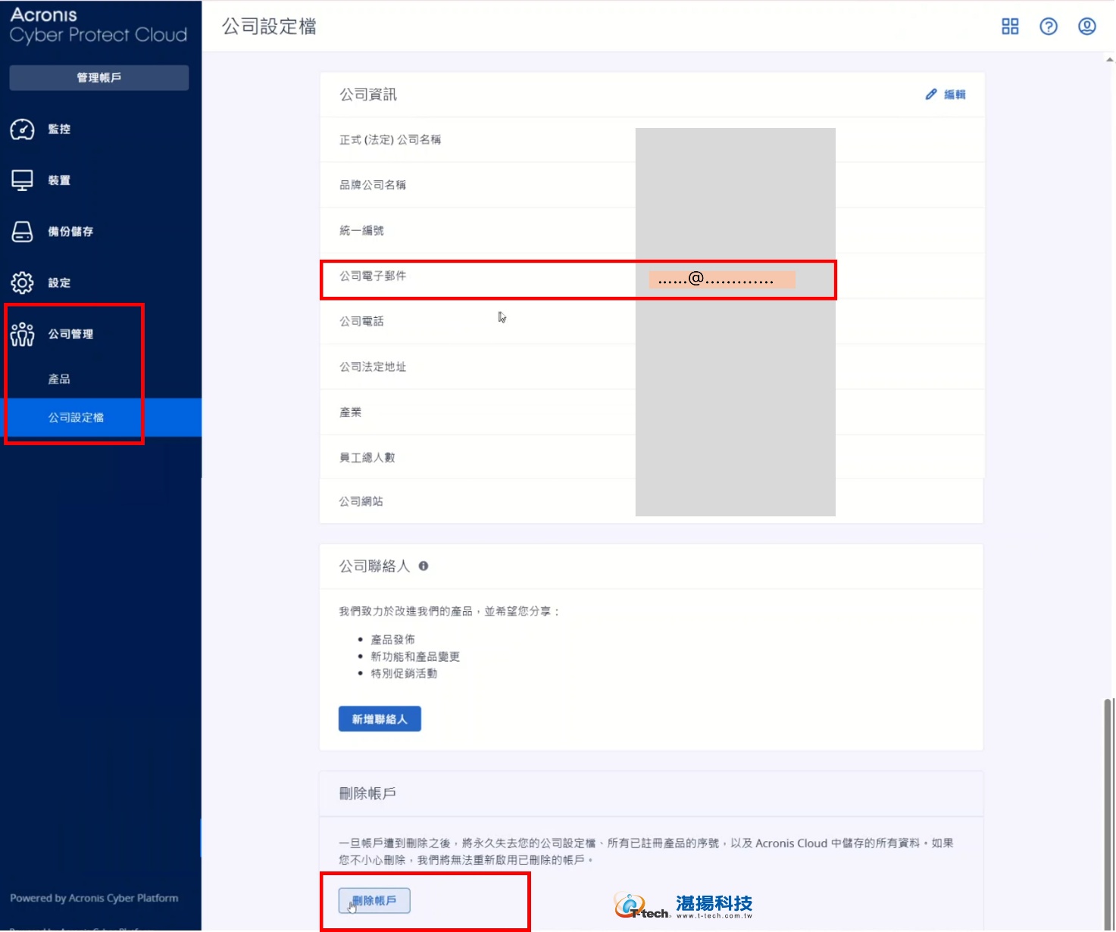Click the 公司電話 label
The height and width of the screenshot is (932, 1116).
point(361,322)
